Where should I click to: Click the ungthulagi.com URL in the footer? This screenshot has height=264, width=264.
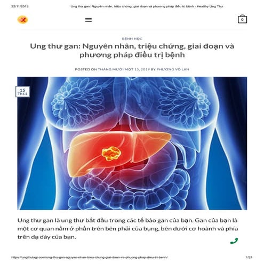[x=90, y=257]
